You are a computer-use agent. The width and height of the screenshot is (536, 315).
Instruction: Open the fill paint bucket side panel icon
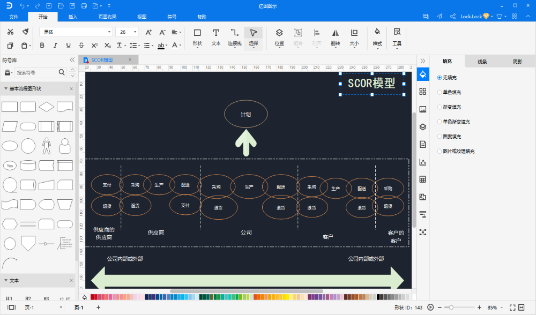423,74
